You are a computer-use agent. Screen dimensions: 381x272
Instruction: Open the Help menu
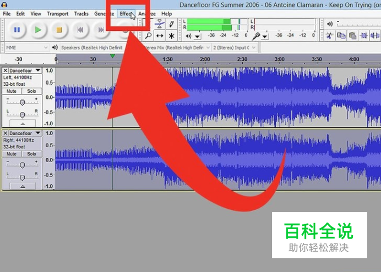pyautogui.click(x=167, y=14)
